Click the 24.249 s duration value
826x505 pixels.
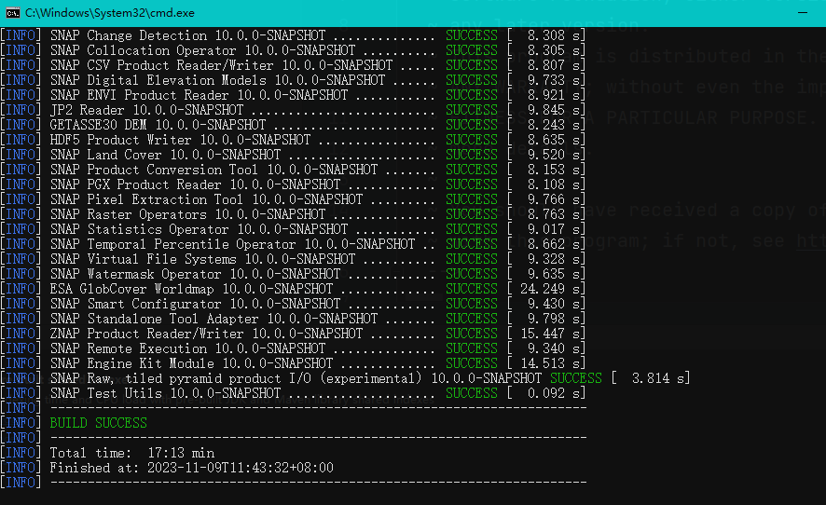(x=549, y=289)
